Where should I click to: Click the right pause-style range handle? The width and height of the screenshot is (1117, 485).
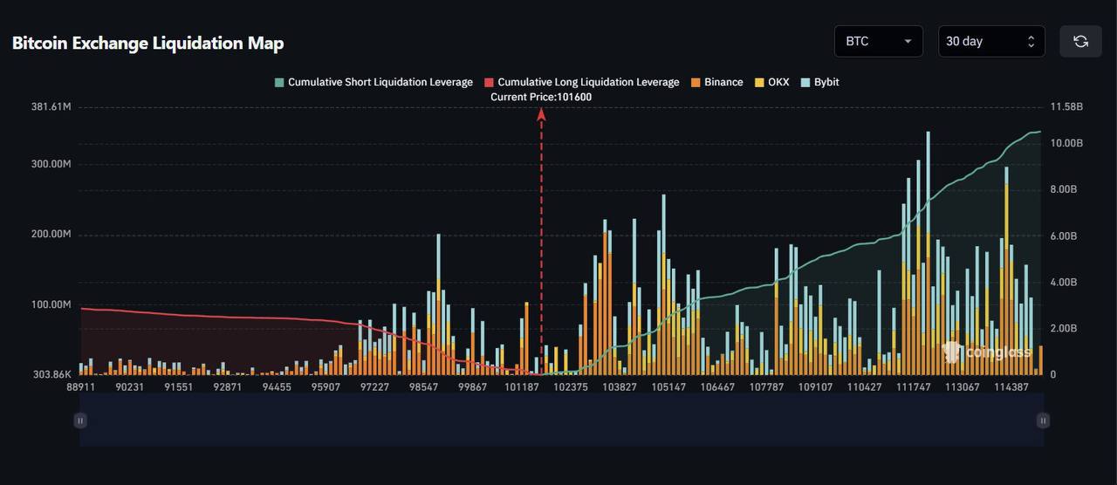(x=1043, y=420)
